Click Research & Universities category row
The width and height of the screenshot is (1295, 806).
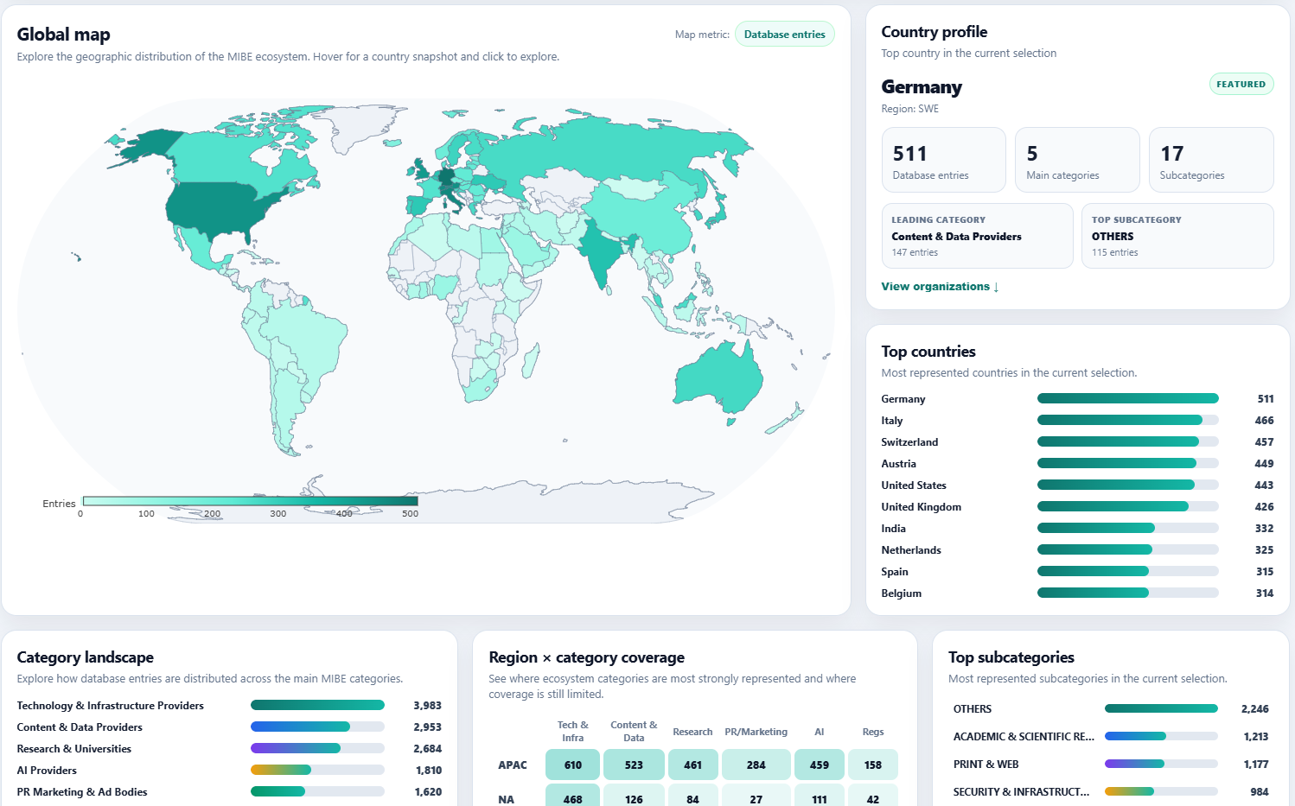pyautogui.click(x=229, y=748)
